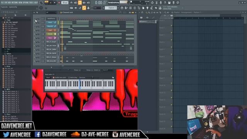Click the save floppy disk icon
Screen dimensions: 247x139
click(169, 3)
